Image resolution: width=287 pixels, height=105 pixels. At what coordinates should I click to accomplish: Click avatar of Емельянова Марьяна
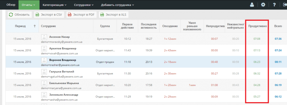click(x=44, y=83)
